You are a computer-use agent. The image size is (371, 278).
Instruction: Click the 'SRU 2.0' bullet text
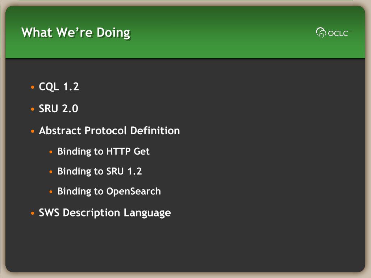(x=58, y=109)
